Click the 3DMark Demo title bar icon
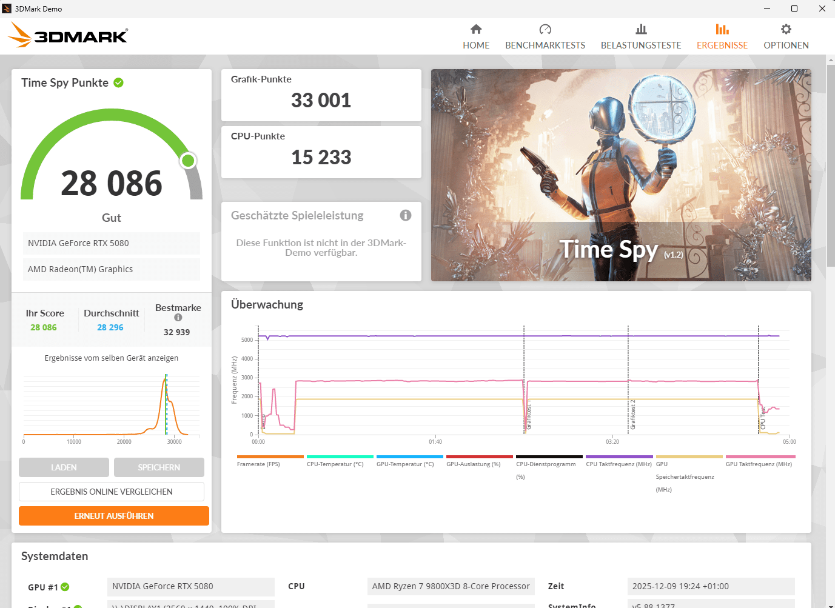The height and width of the screenshot is (608, 835). click(x=7, y=8)
